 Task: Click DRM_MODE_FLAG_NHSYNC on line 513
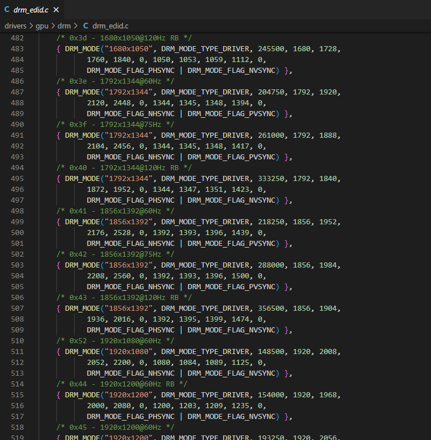tap(130, 373)
